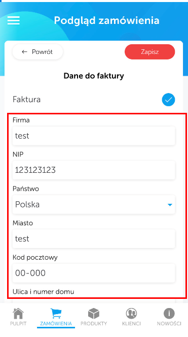Tap the Pulpit home icon
Screen dimensions: 188x337
coord(18,314)
